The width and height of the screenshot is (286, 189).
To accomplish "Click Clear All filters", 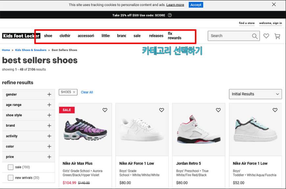I will click(x=87, y=92).
